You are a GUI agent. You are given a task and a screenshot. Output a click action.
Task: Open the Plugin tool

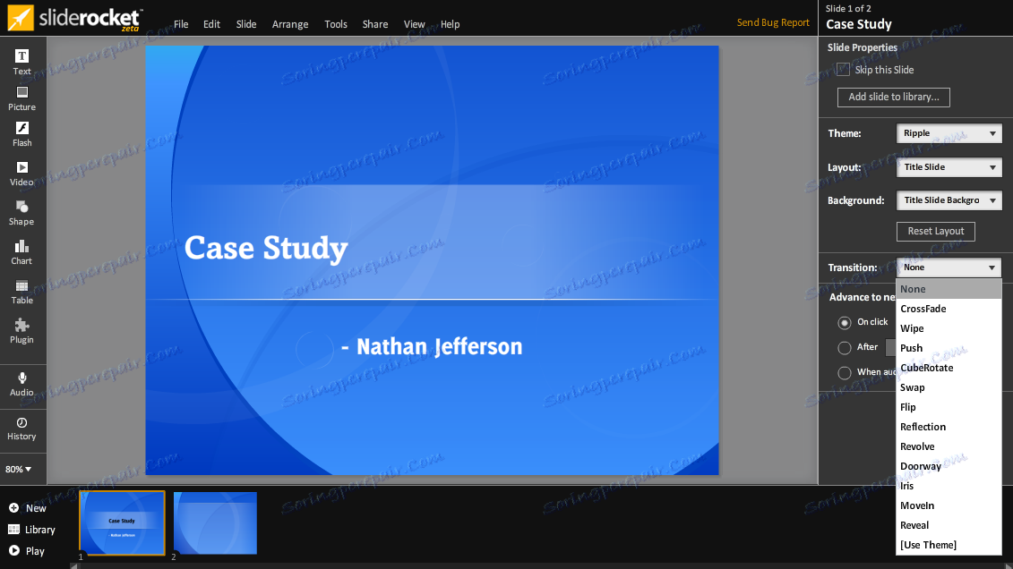[22, 331]
